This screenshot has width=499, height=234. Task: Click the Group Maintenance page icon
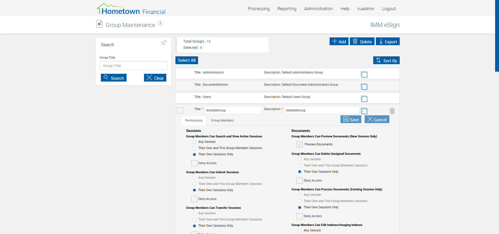coord(99,24)
